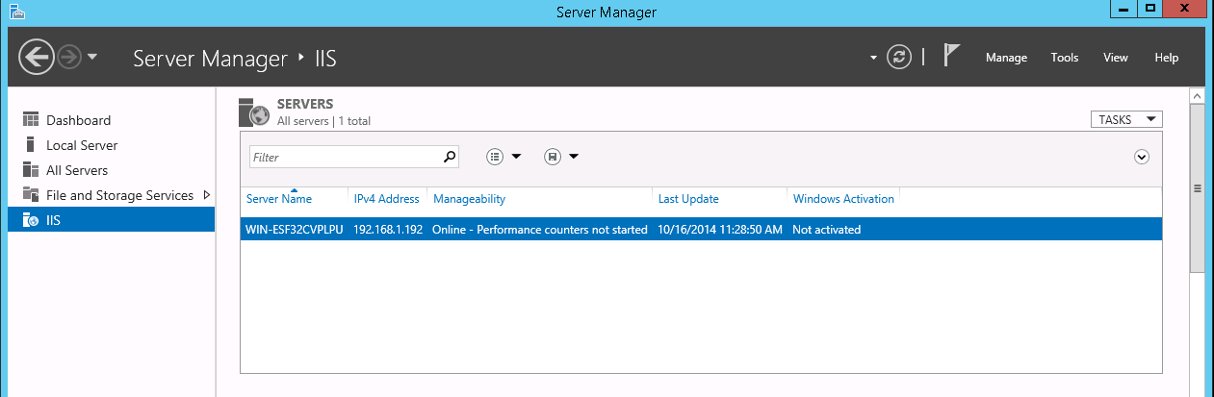
Task: Expand the File and Storage Services arrow
Action: coord(206,195)
